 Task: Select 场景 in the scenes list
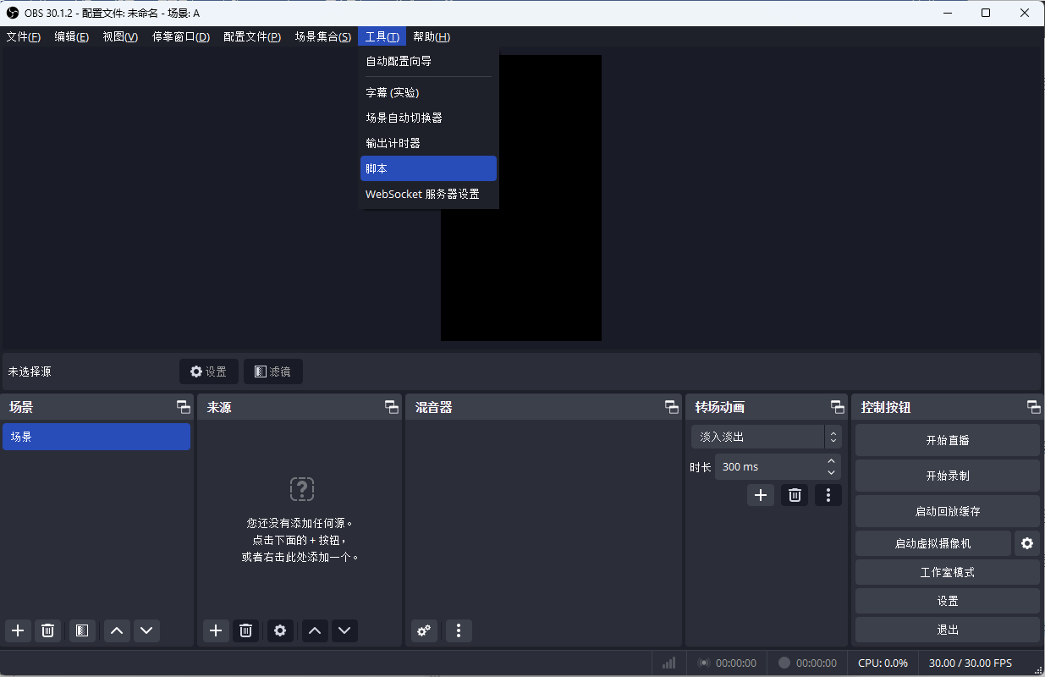coord(96,436)
